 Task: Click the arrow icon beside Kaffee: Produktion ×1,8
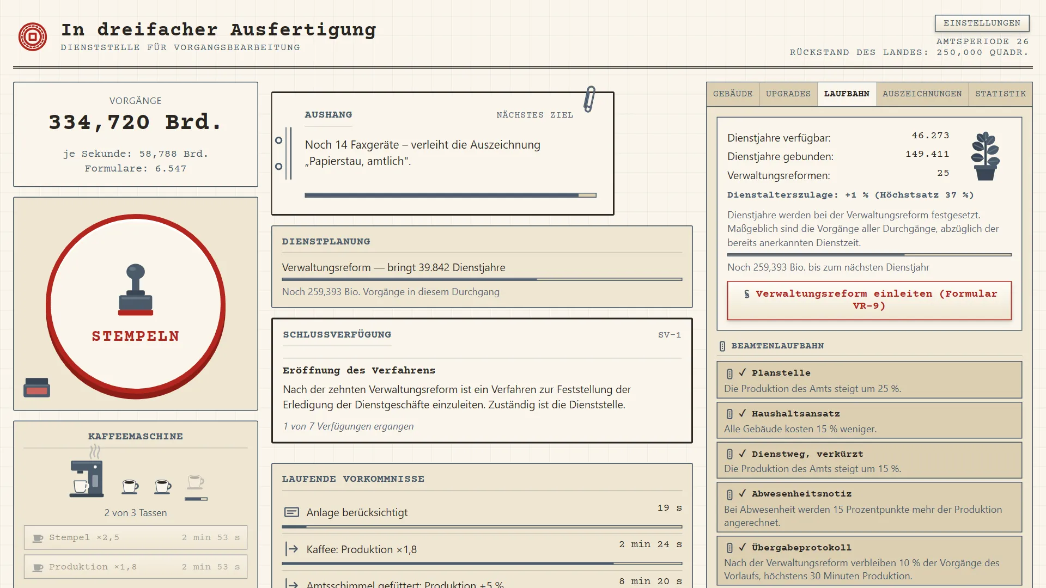(291, 549)
